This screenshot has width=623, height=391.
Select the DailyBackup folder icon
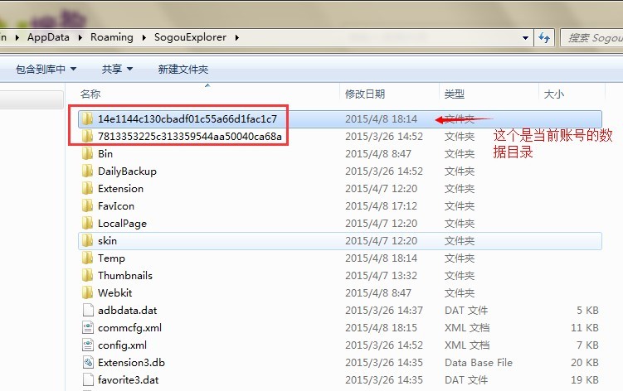[87, 171]
